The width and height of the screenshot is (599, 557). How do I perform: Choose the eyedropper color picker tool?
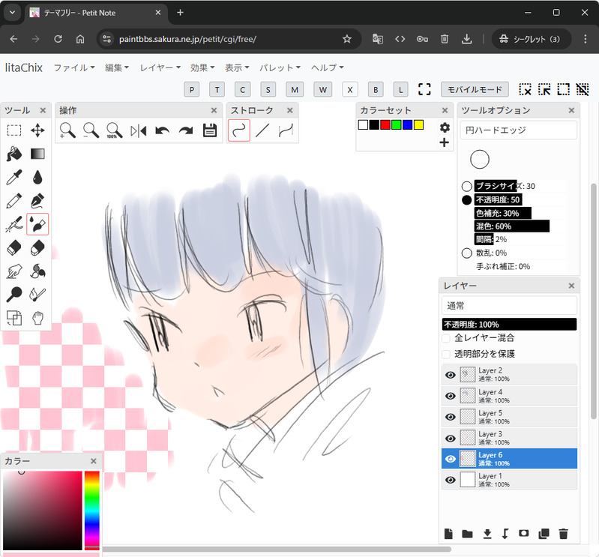pyautogui.click(x=14, y=178)
